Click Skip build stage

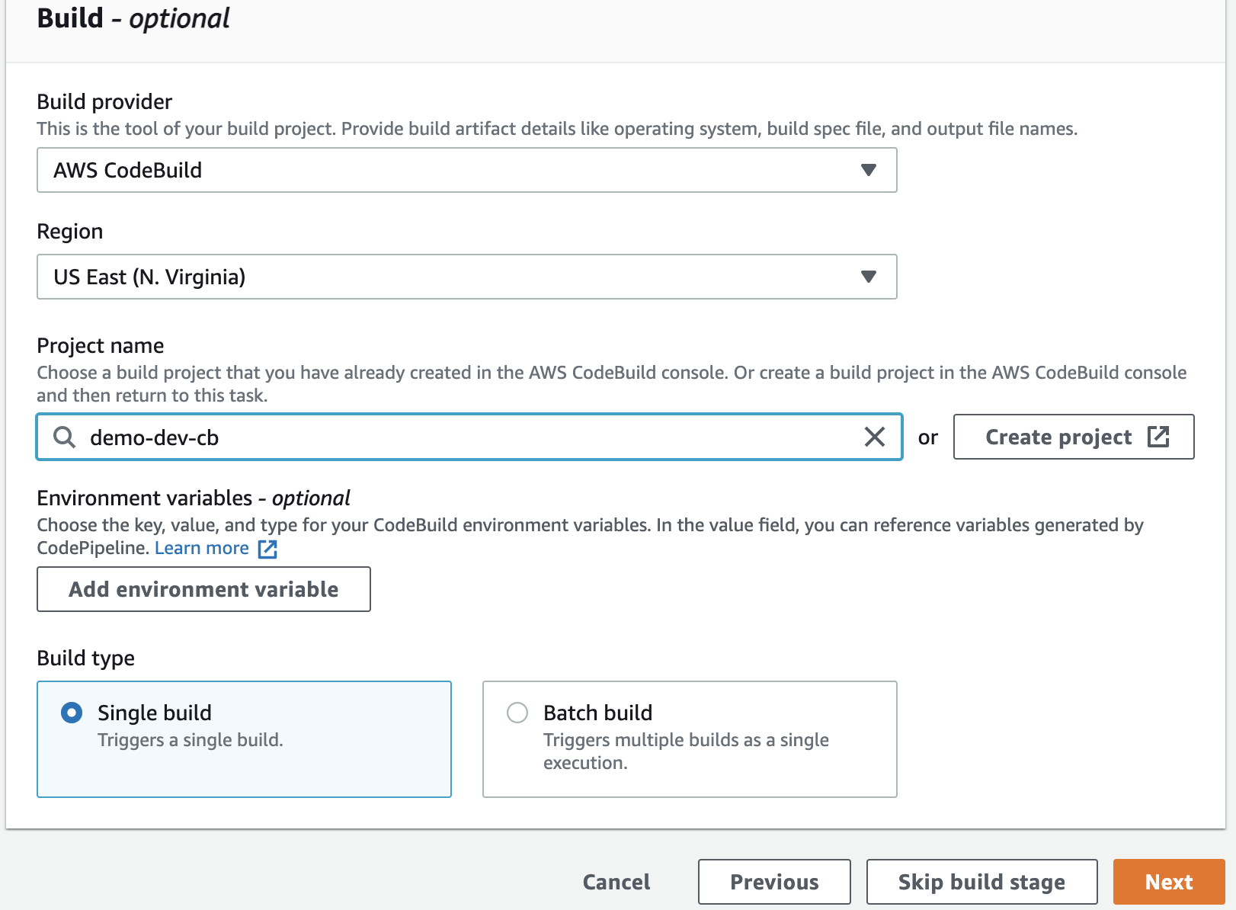tap(981, 882)
